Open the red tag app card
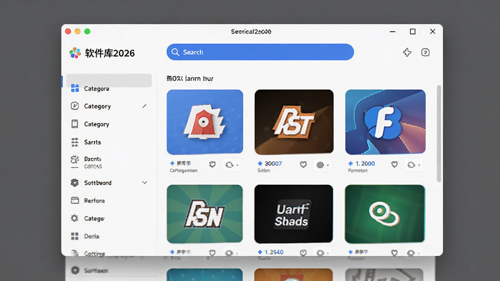Viewport: 500px width, 281px height. pos(205,122)
